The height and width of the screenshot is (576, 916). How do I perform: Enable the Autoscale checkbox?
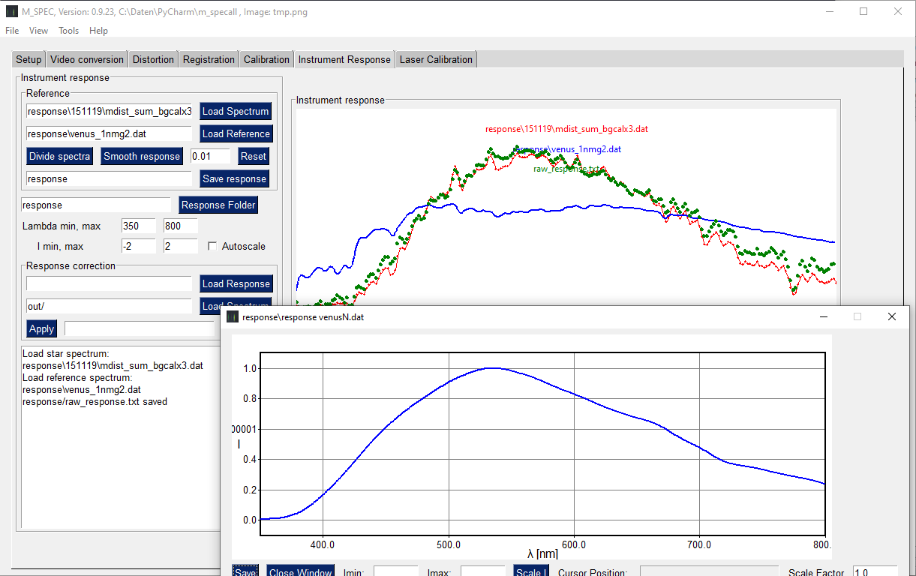[x=212, y=246]
